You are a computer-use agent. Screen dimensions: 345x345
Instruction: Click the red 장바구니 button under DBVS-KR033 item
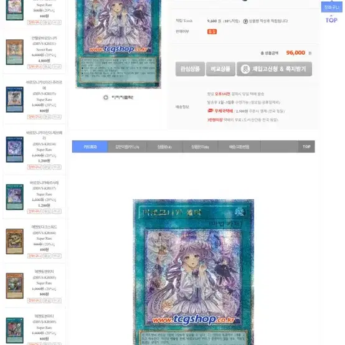[x=34, y=117]
